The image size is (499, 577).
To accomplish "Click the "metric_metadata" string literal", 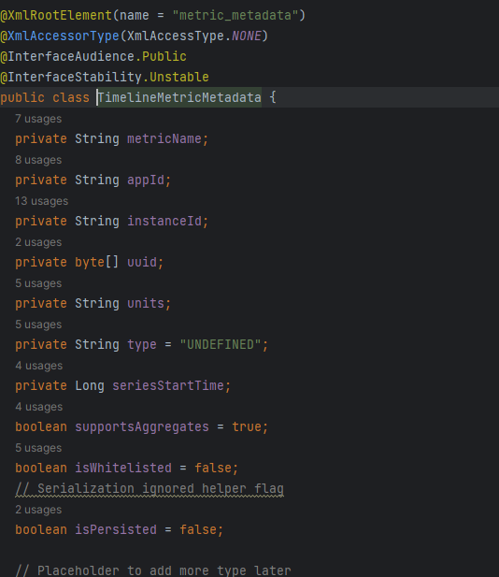I will click(x=235, y=16).
